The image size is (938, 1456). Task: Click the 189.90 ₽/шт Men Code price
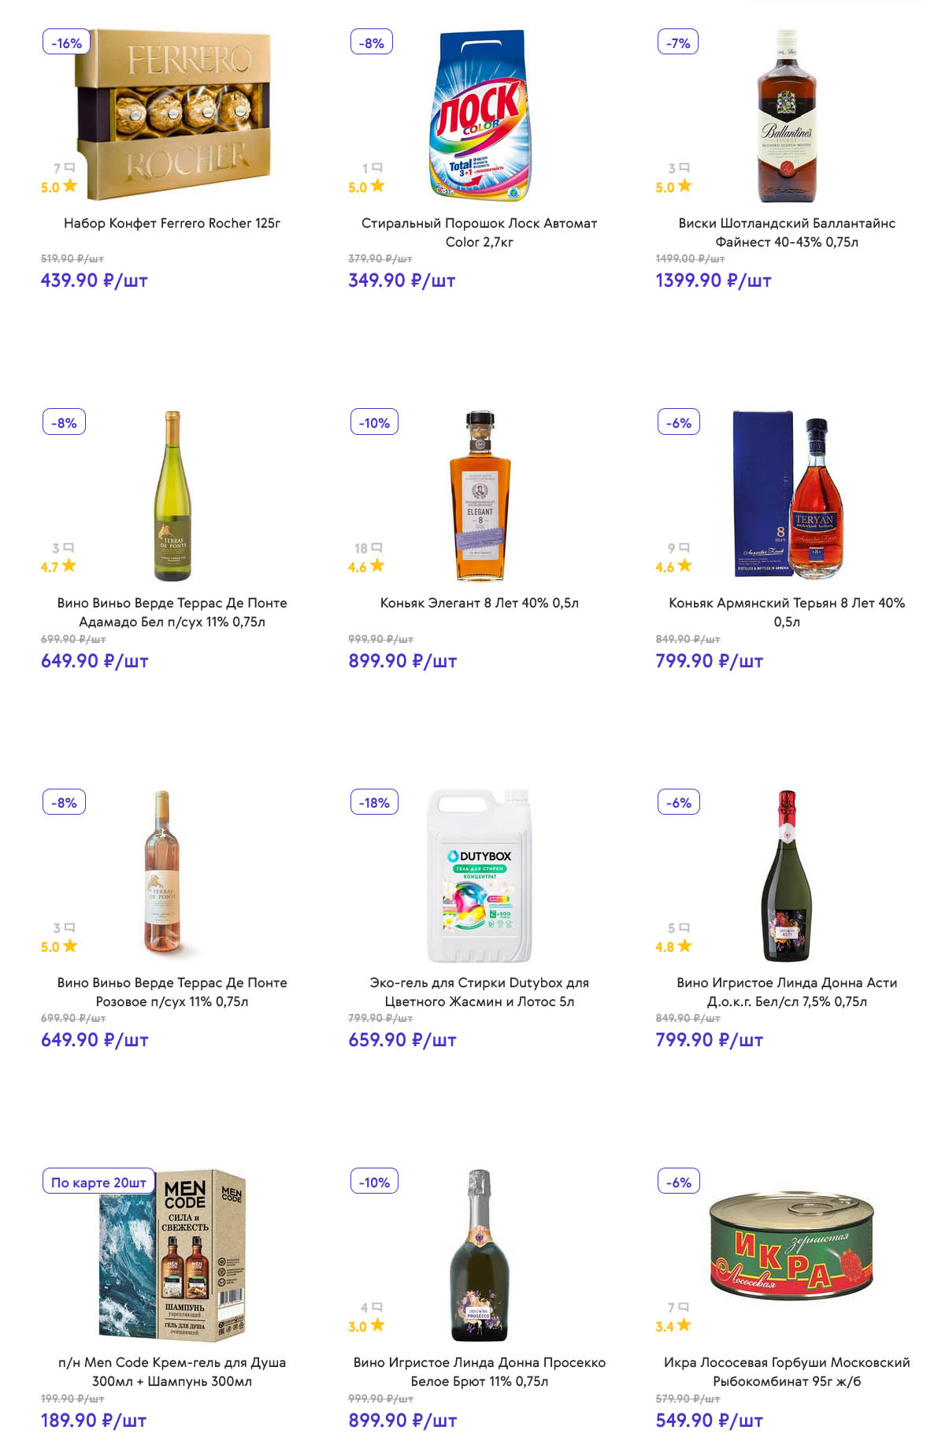(x=94, y=1420)
